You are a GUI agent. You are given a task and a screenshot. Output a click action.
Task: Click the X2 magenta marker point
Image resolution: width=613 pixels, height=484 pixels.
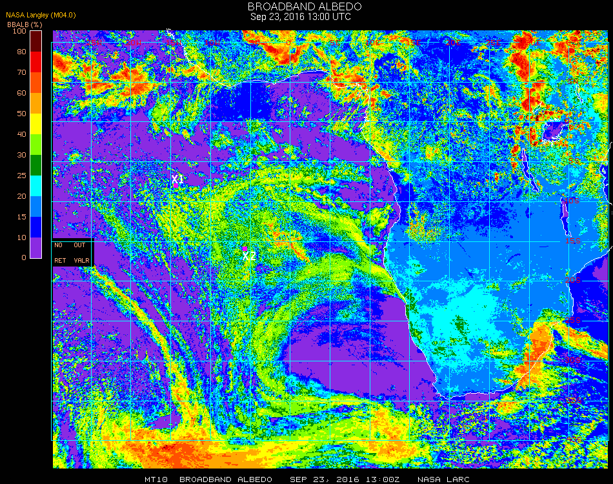click(245, 248)
